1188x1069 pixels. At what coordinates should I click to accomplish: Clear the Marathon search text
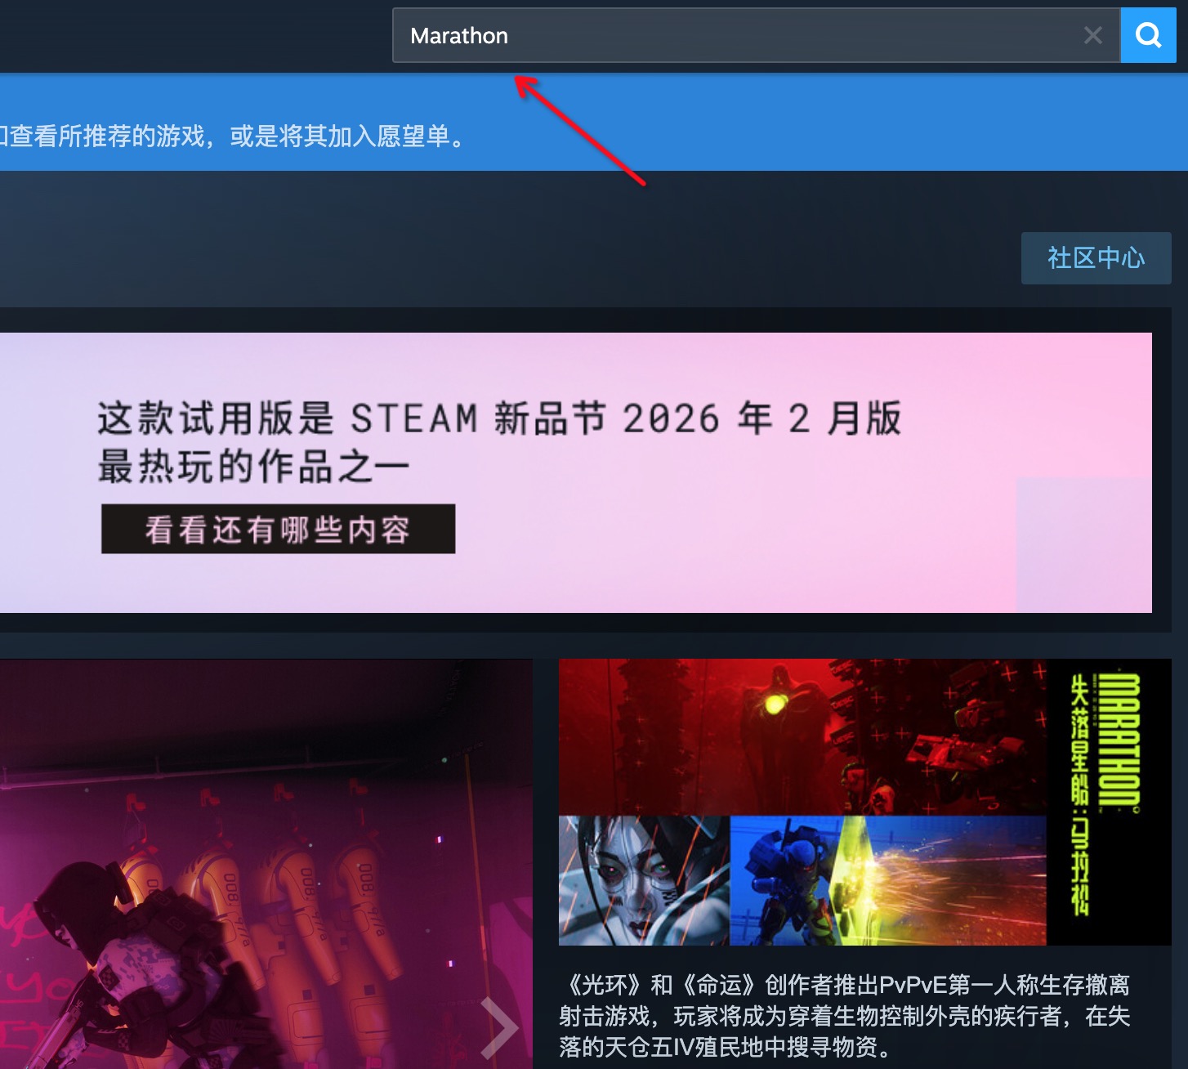tap(1092, 35)
